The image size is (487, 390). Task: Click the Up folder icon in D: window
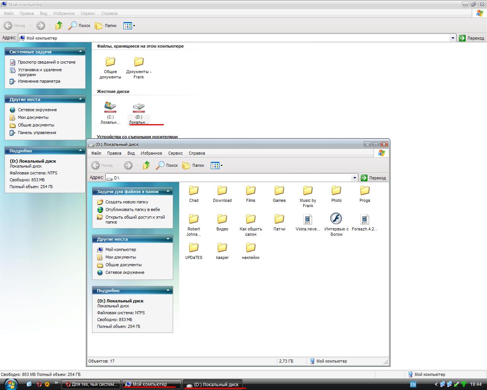tap(146, 165)
